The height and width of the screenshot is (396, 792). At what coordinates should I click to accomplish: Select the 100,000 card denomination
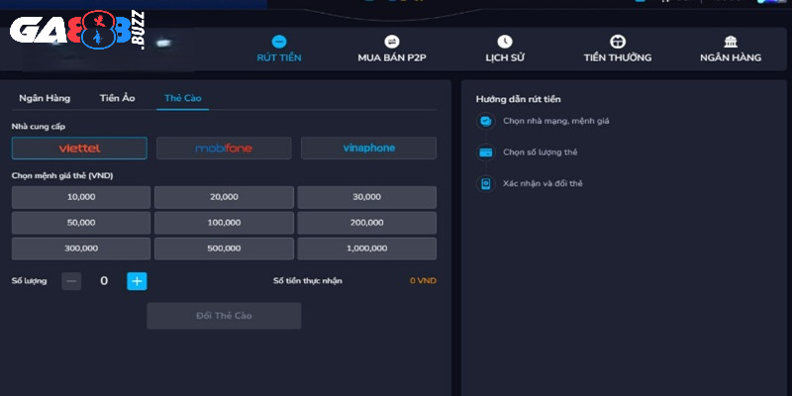click(x=224, y=223)
